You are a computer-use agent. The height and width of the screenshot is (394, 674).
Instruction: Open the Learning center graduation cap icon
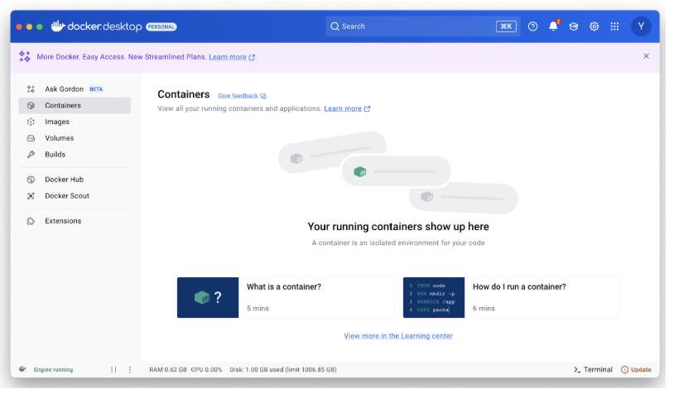coord(573,26)
